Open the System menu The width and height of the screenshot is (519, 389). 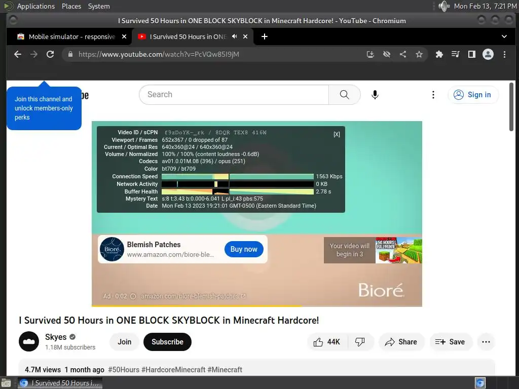pyautogui.click(x=99, y=6)
